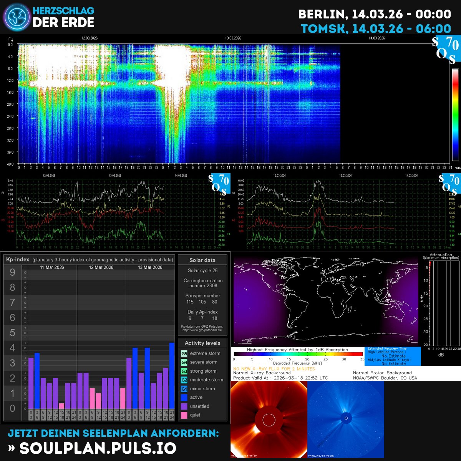
Task: Click the blue 'active' legend swatch
Action: point(184,398)
